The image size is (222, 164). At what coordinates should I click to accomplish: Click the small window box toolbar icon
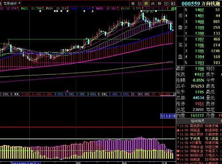(x=166, y=4)
